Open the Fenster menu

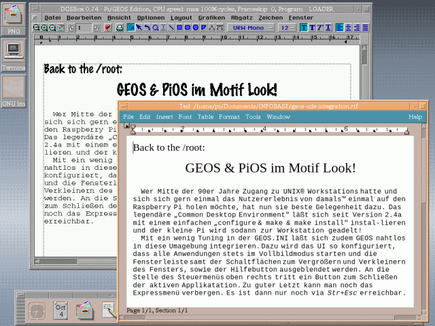(301, 18)
